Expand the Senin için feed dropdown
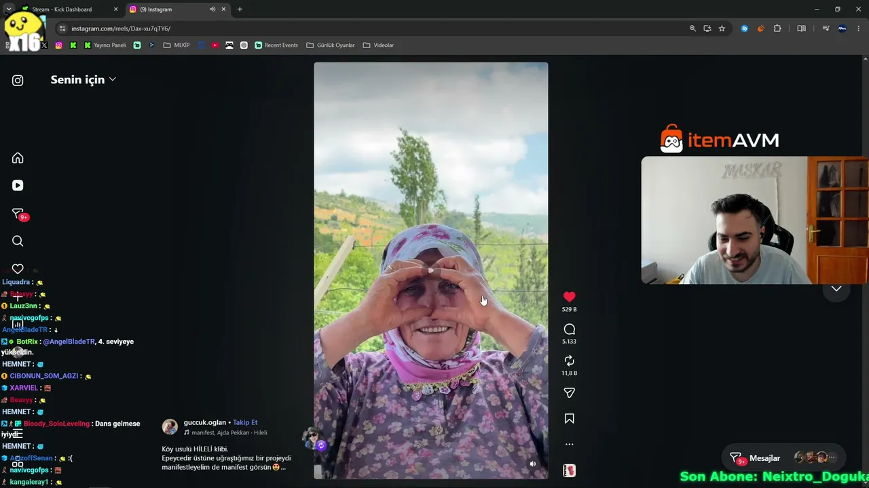The width and height of the screenshot is (869, 488). coord(83,80)
